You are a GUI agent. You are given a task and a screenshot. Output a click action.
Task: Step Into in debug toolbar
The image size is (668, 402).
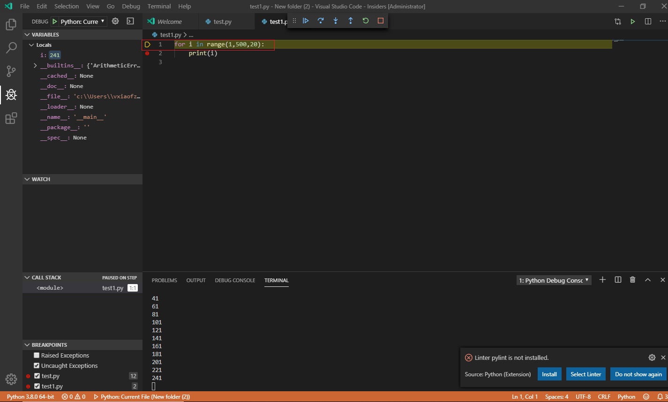(336, 21)
